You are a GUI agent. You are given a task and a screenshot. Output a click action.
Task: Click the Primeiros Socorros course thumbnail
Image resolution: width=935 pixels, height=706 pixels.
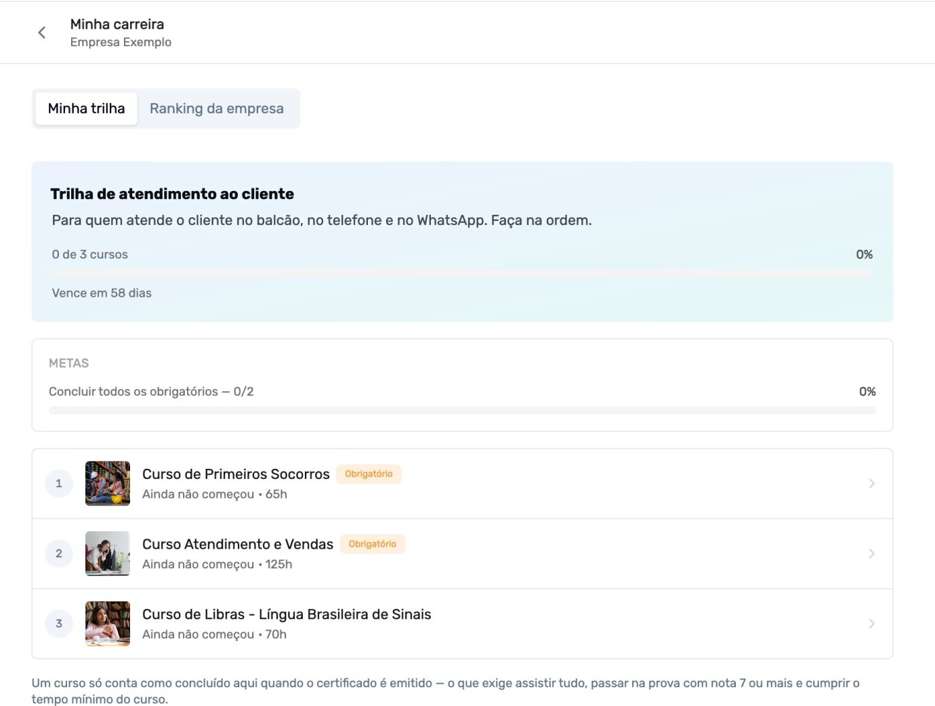(108, 484)
